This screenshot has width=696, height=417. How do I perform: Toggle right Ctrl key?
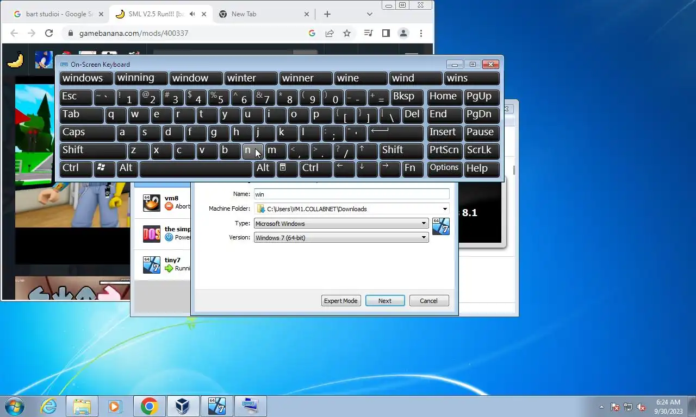(316, 169)
